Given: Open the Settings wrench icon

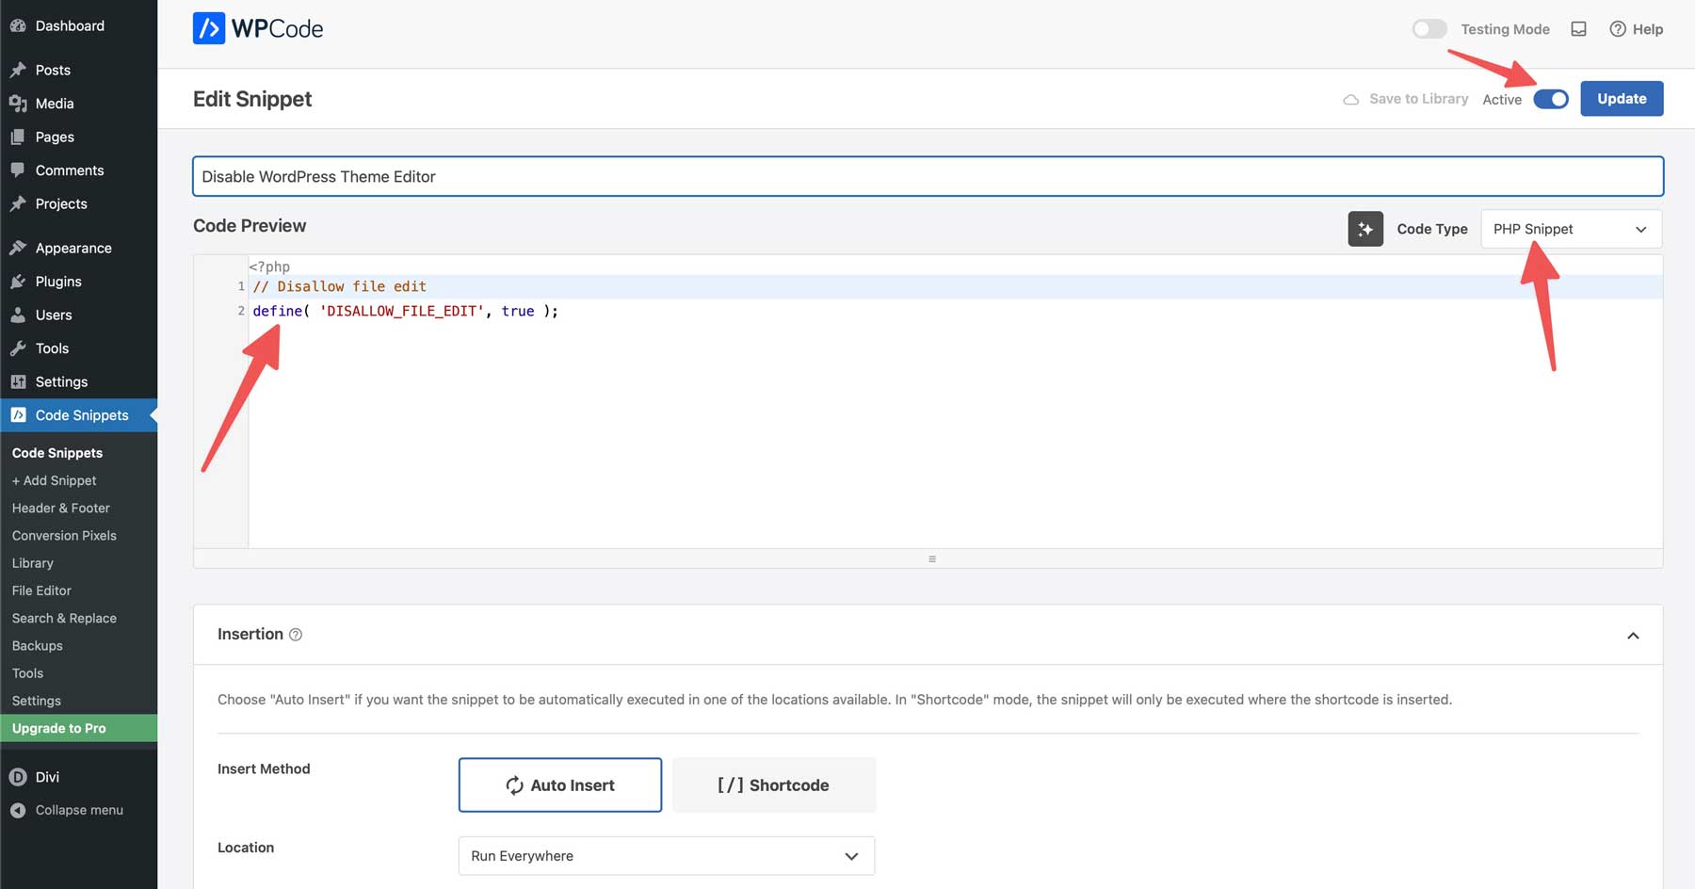Looking at the screenshot, I should [18, 381].
